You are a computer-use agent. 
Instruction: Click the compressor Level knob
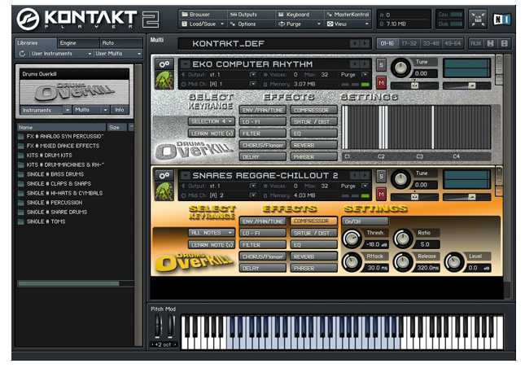tap(454, 262)
